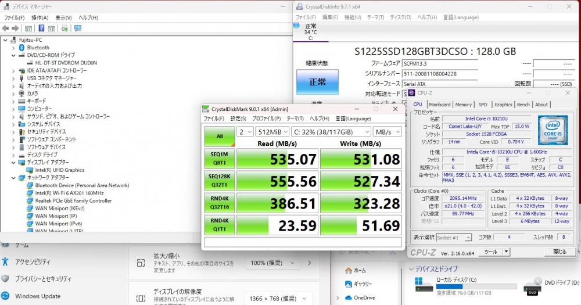
Task: Open Accessibility in Settings sidebar
Action: tap(32, 262)
